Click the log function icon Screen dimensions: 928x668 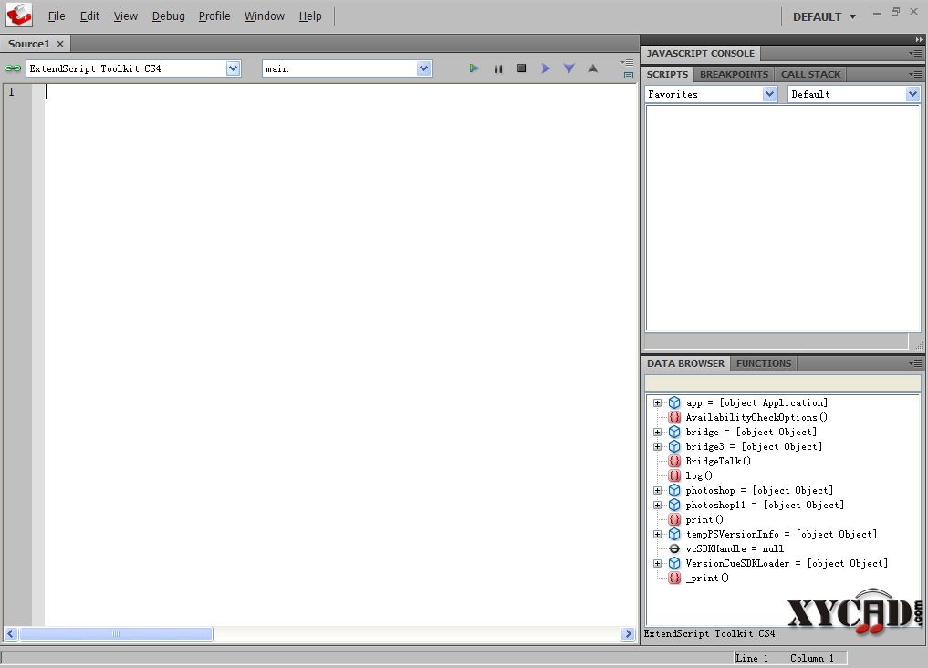pos(674,475)
